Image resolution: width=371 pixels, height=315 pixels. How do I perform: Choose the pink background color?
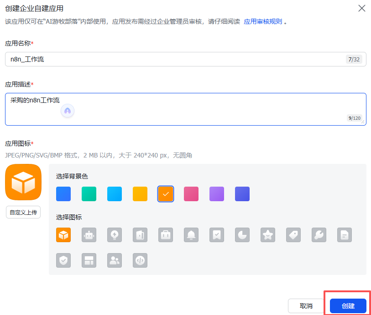[191, 194]
